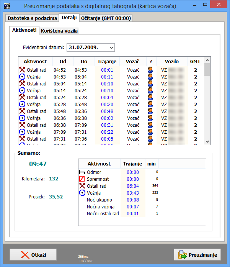Click the Do column header
The height and width of the screenshot is (267, 230).
(84, 61)
